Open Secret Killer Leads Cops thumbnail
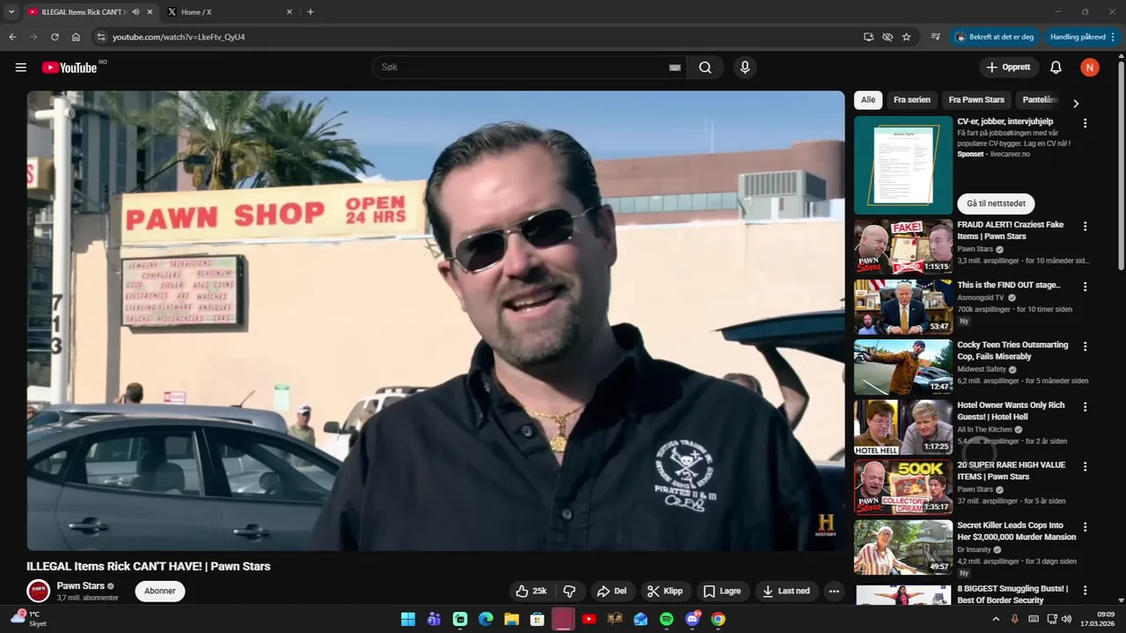 click(903, 547)
